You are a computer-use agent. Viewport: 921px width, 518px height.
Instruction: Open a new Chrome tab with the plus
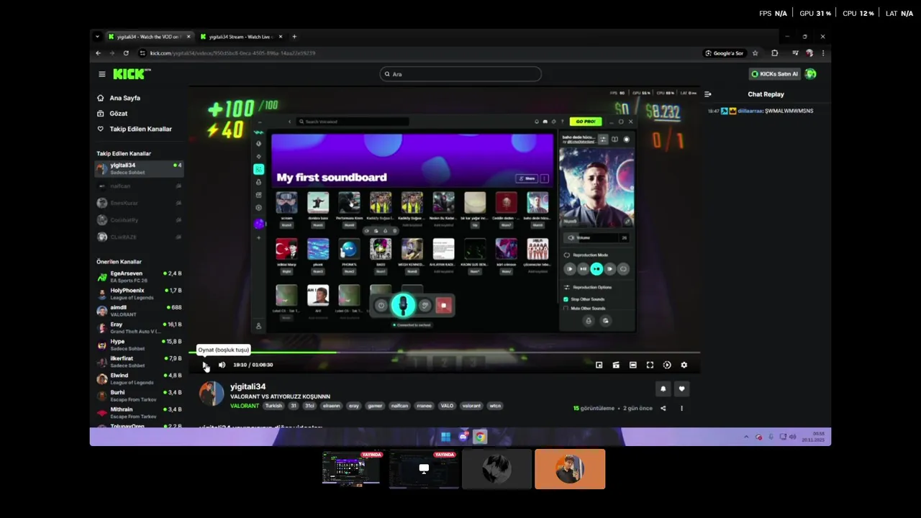pos(294,37)
